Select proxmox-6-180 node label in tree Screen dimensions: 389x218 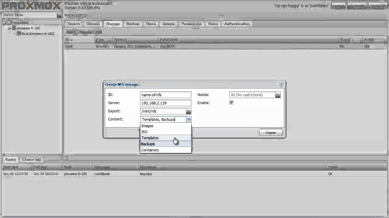[28, 28]
